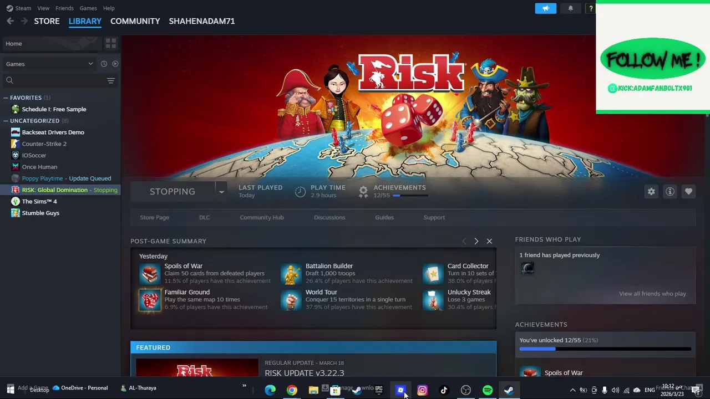Go to the Library tab
Screen dimensions: 710x399
(x=85, y=21)
